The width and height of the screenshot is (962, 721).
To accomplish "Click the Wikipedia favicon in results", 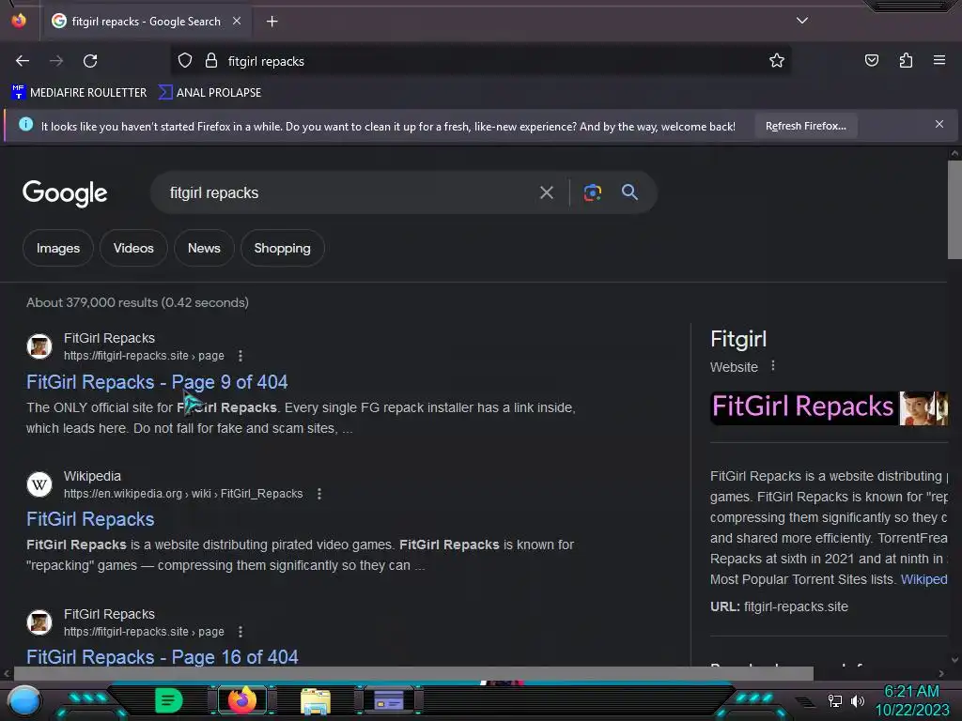I will (39, 484).
